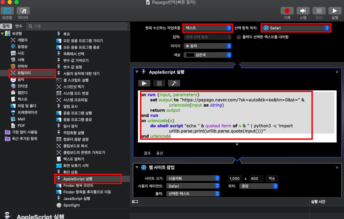Show 결과 of AppleScript action

click(x=147, y=153)
